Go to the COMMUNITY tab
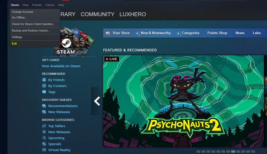This screenshot has width=267, height=154. 97,14
